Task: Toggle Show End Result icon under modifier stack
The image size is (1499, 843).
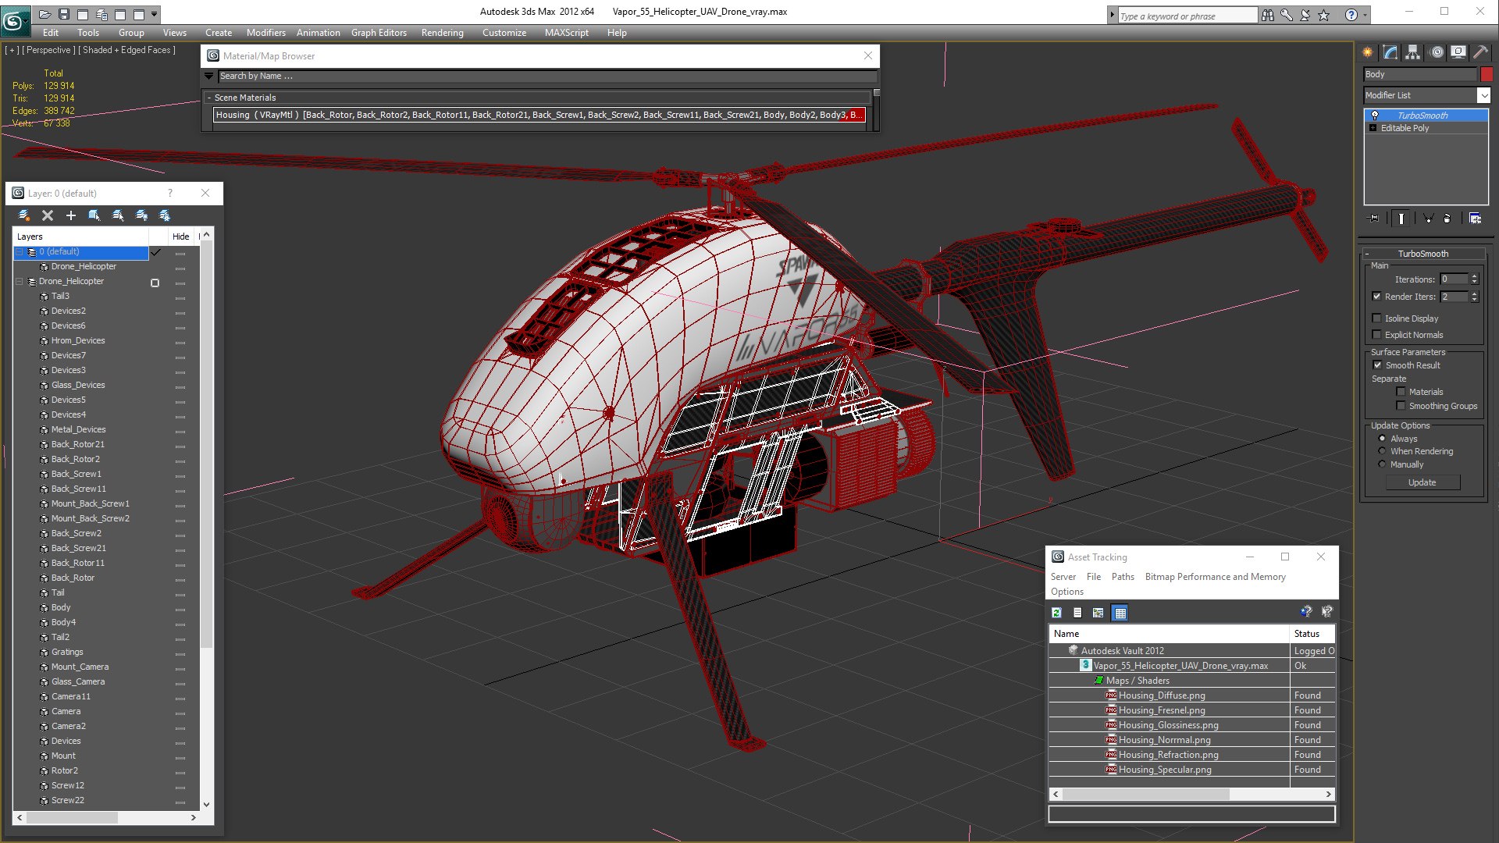Action: pyautogui.click(x=1401, y=219)
